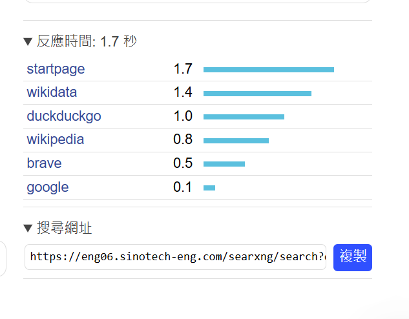Collapse the 搜尋網址 section triangle
This screenshot has height=319, width=409.
point(28,228)
